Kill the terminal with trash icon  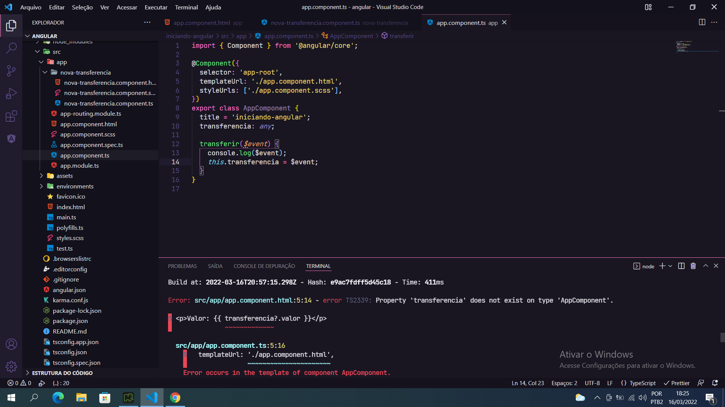coord(693,266)
